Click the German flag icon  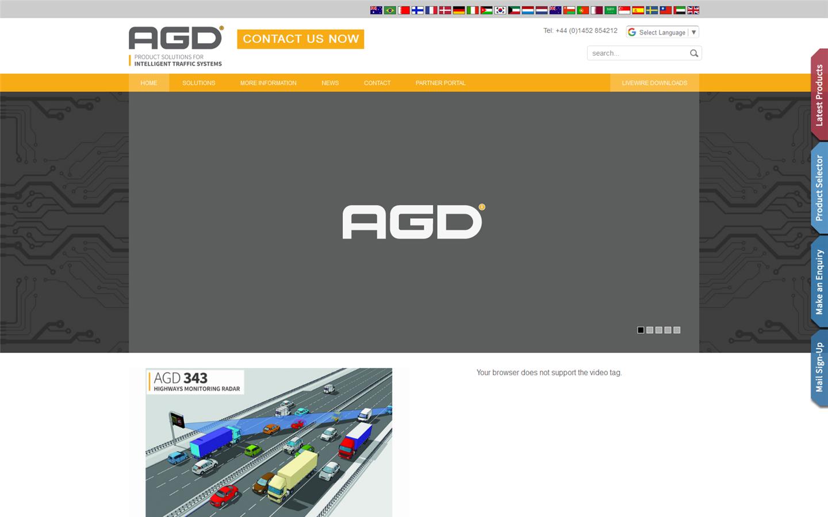pyautogui.click(x=459, y=10)
